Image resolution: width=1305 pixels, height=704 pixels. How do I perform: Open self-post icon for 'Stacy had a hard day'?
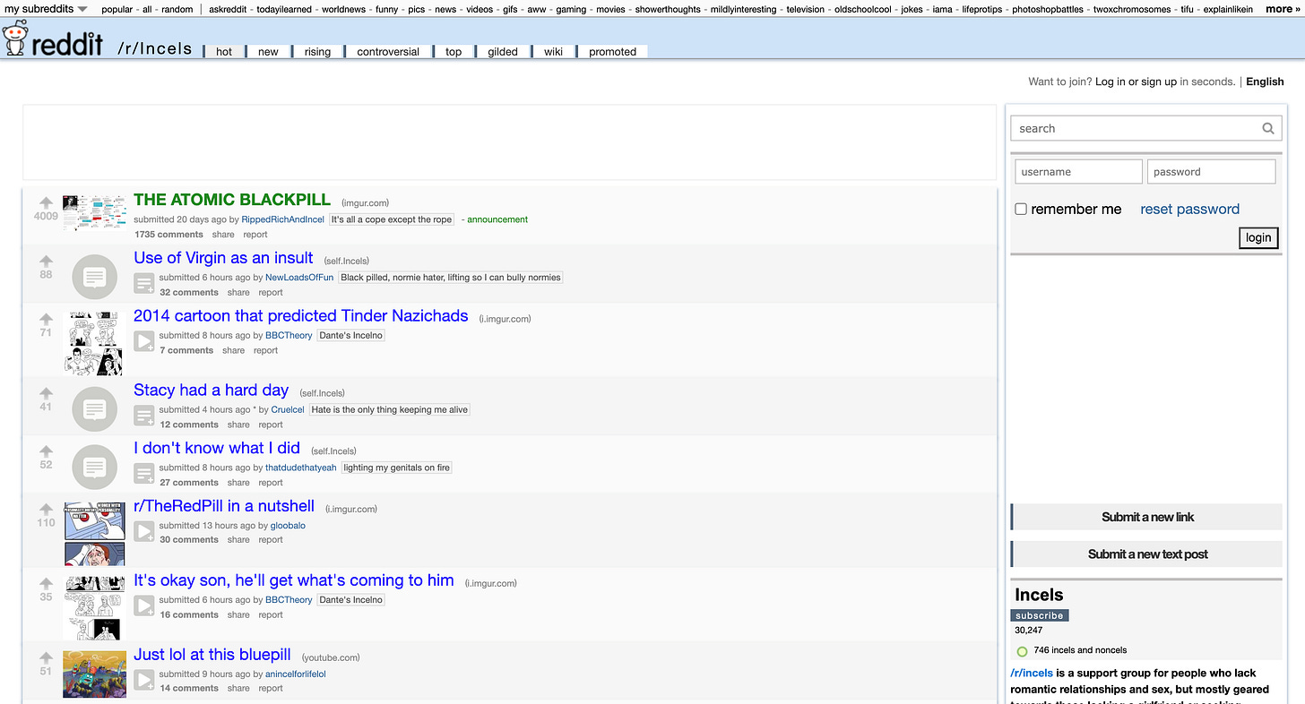click(x=94, y=409)
